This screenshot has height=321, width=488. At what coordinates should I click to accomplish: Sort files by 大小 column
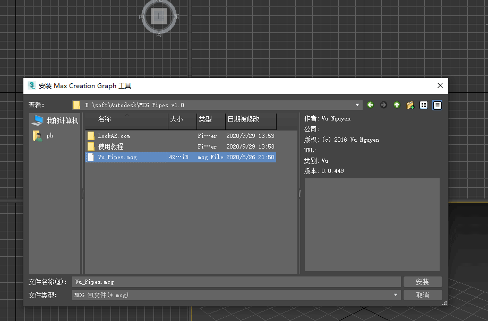182,119
